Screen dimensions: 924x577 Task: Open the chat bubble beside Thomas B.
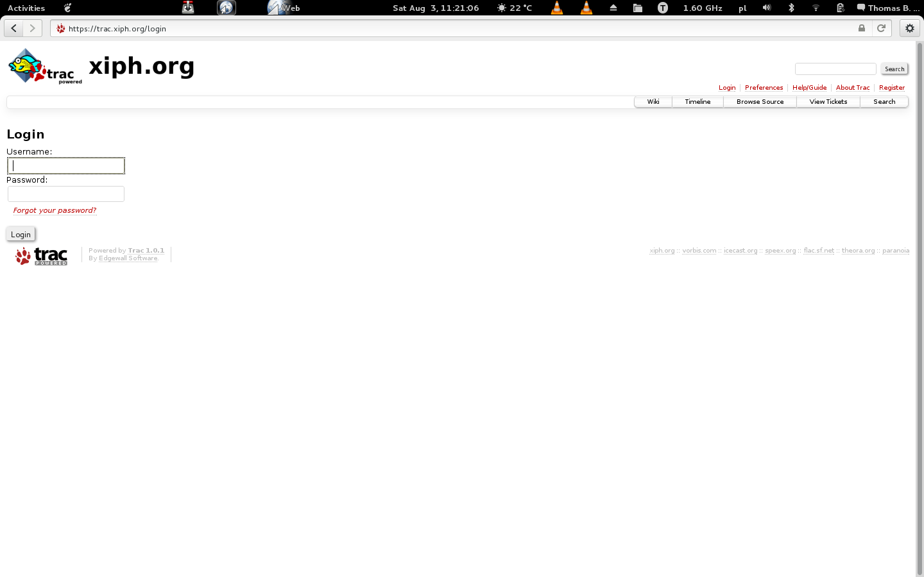(861, 8)
